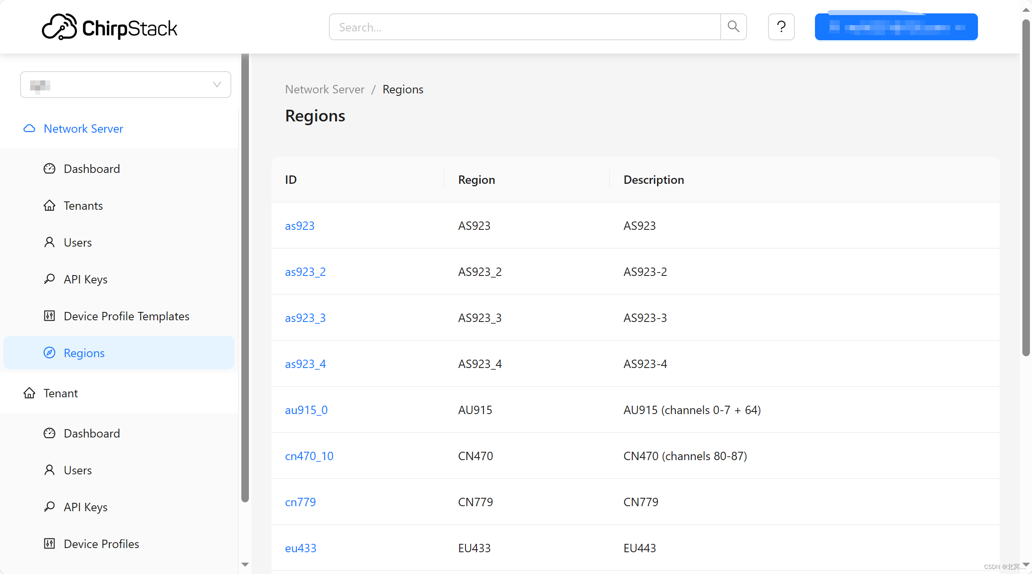The width and height of the screenshot is (1032, 574).
Task: Click the au915_0 region ID link
Action: click(306, 410)
